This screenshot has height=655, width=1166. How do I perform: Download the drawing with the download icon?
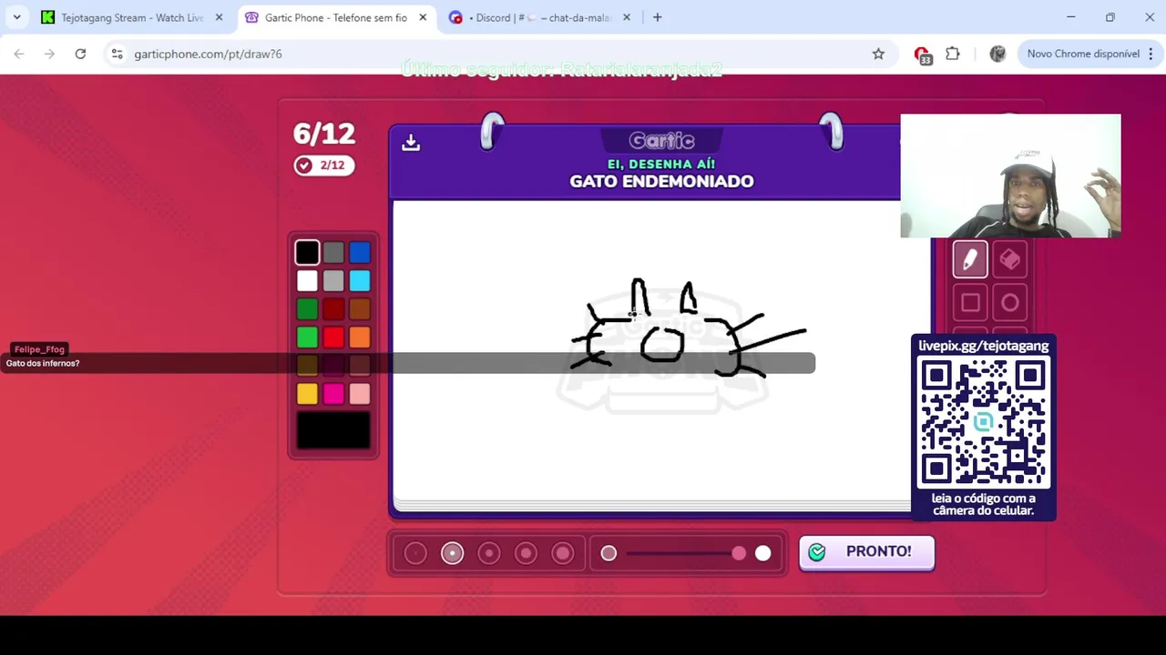tap(411, 143)
